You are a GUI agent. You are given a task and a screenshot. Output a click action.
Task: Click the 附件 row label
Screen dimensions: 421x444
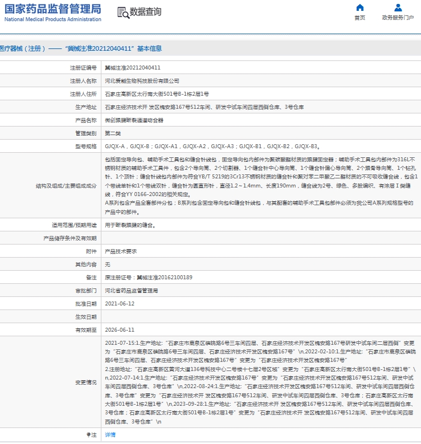pos(91,251)
